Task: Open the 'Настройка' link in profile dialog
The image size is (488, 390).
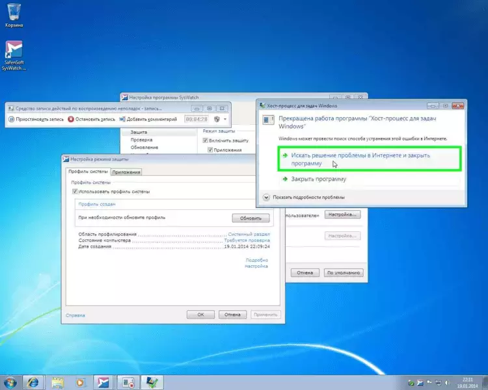Action: 256,266
